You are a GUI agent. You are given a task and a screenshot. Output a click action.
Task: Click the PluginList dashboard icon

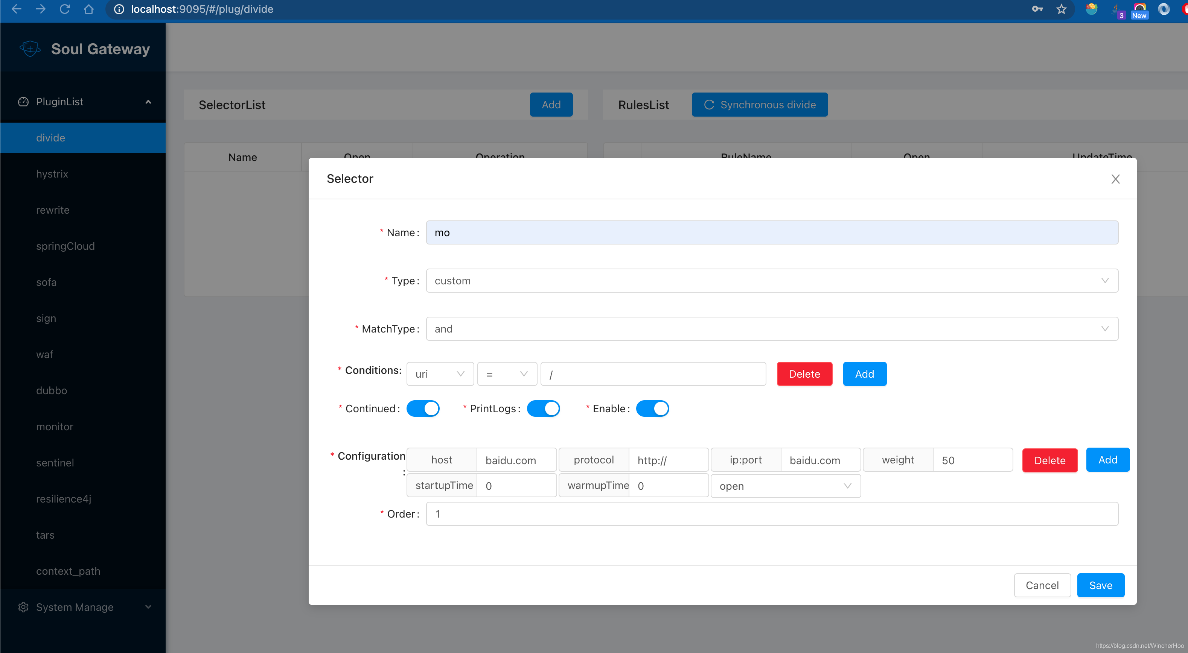(23, 102)
